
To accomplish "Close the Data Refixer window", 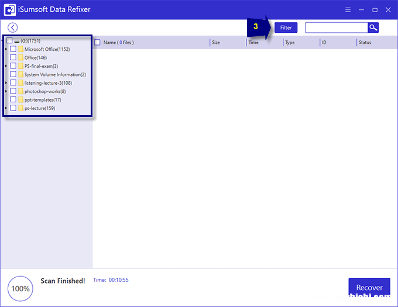I will pos(388,10).
